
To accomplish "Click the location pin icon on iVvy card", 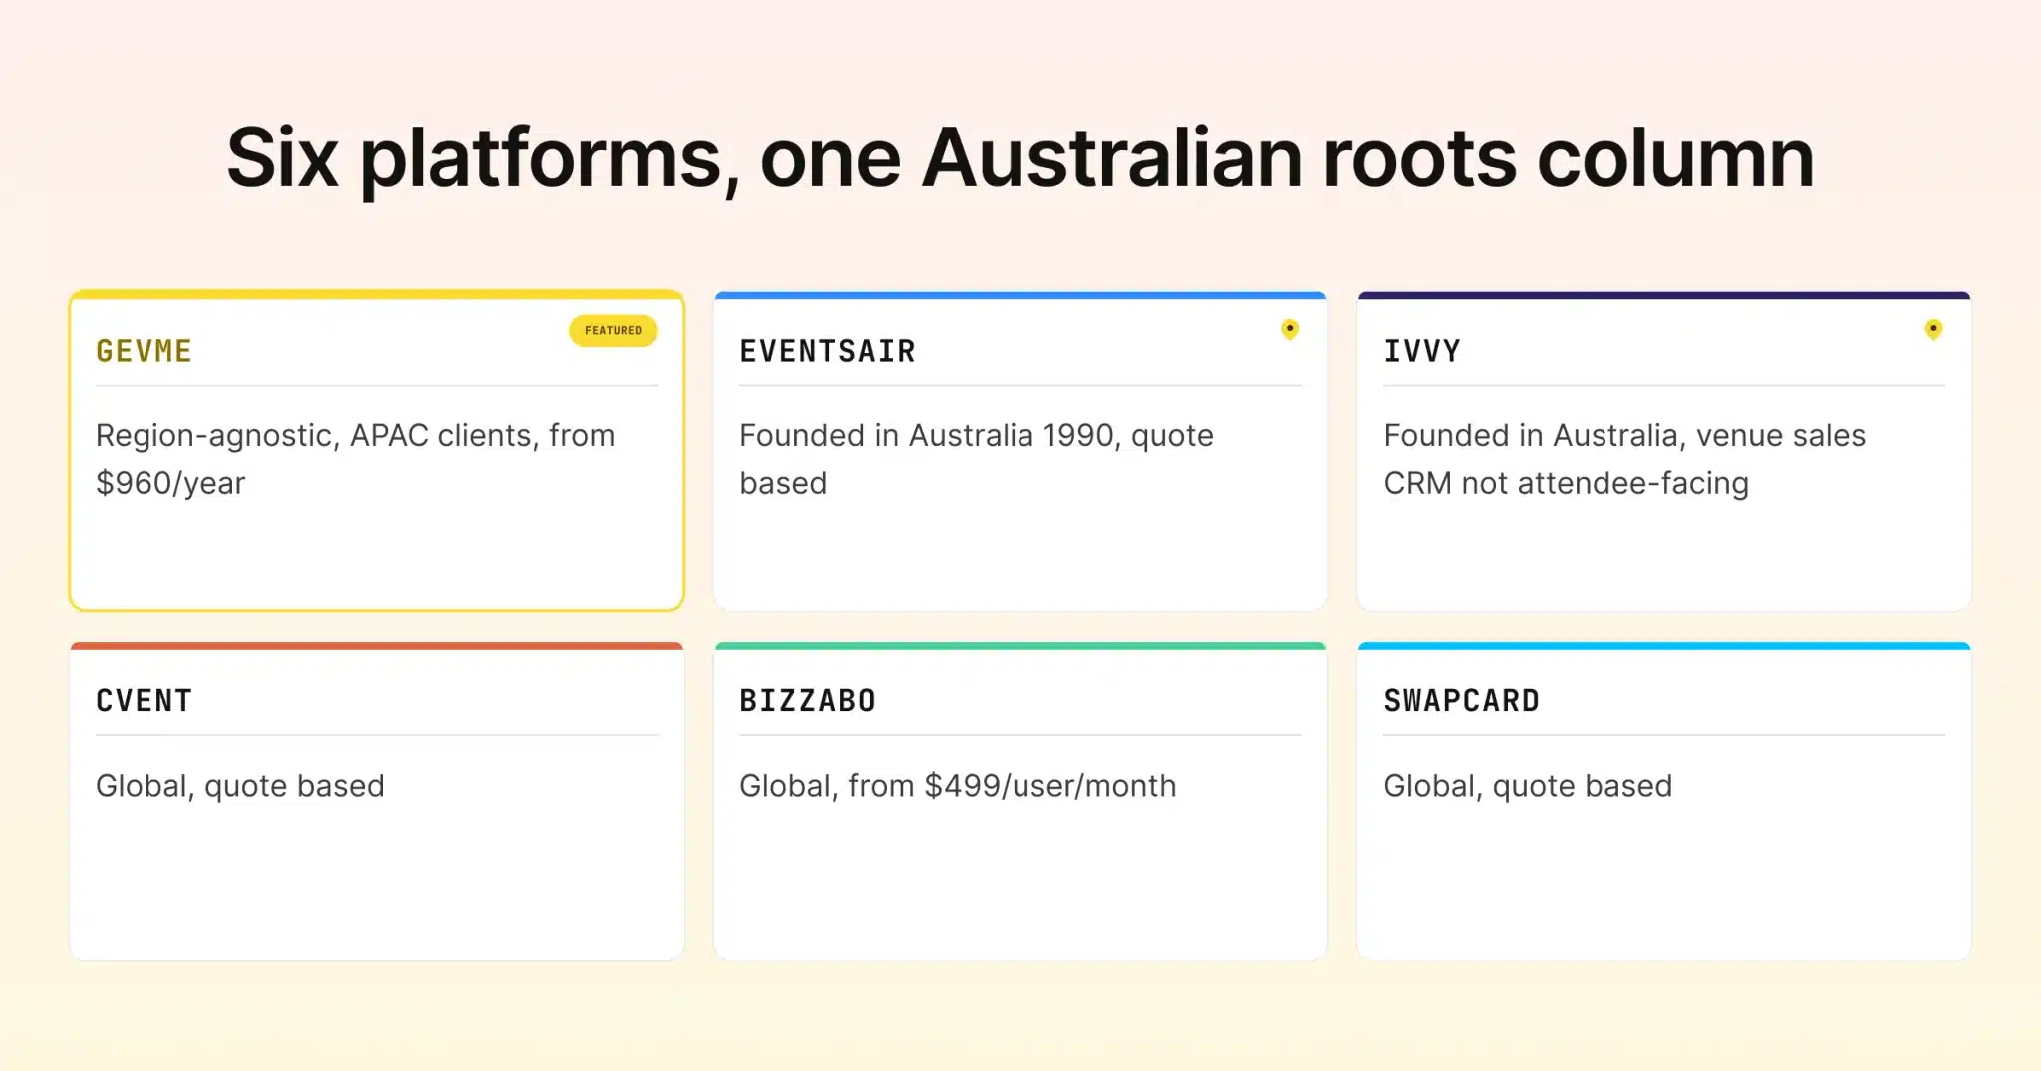I will 1932,329.
